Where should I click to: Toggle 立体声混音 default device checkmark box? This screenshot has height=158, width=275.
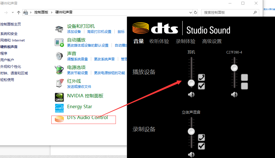(x=201, y=146)
